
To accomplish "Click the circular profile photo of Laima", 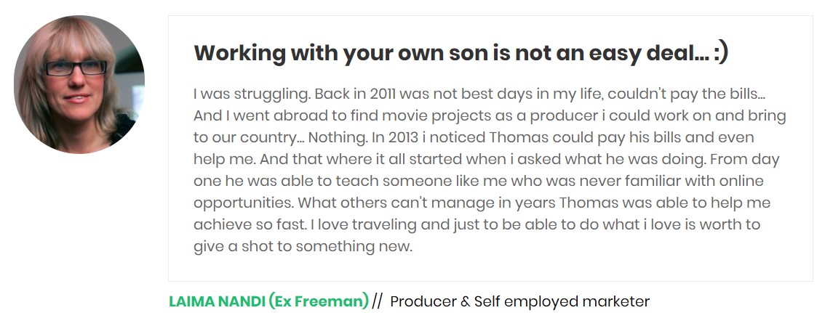I will point(79,85).
